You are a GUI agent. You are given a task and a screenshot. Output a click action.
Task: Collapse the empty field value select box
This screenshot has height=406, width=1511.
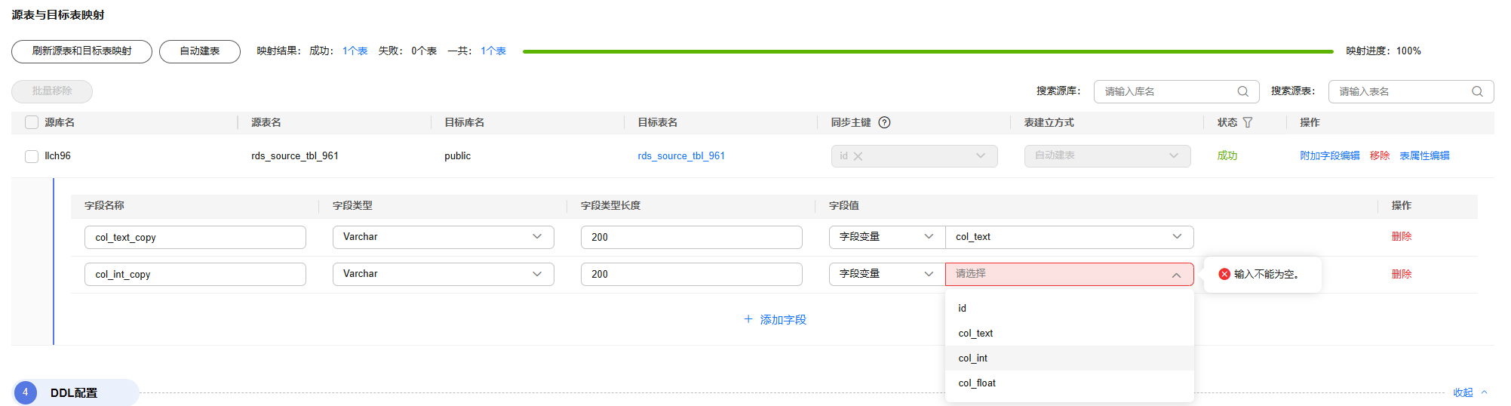[x=1176, y=275]
